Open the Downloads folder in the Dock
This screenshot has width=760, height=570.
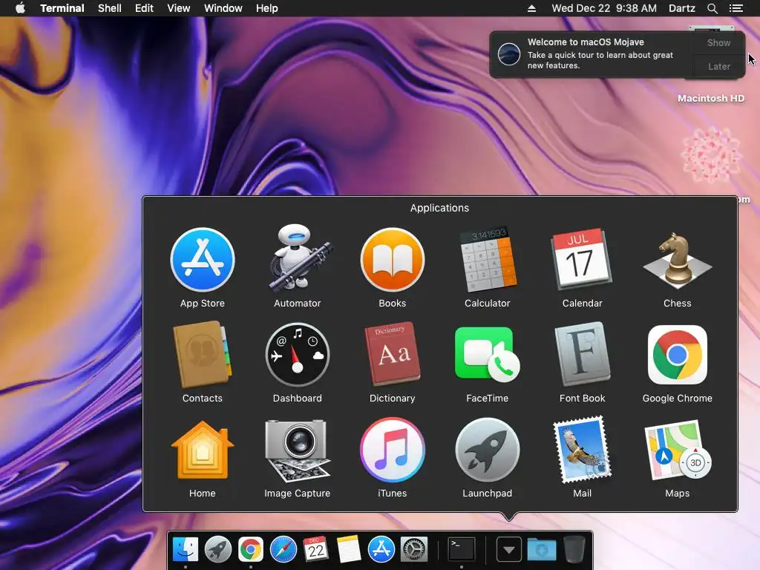[541, 550]
